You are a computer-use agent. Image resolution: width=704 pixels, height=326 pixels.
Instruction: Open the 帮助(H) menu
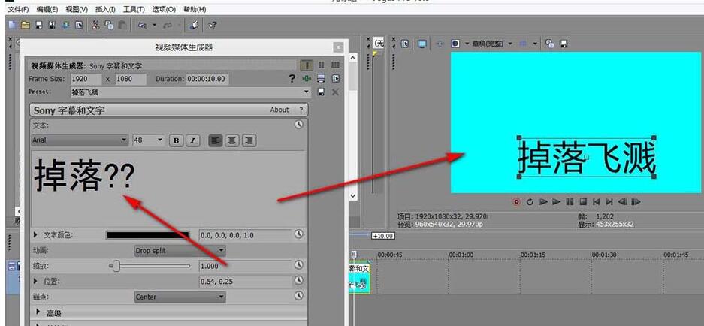click(x=195, y=9)
